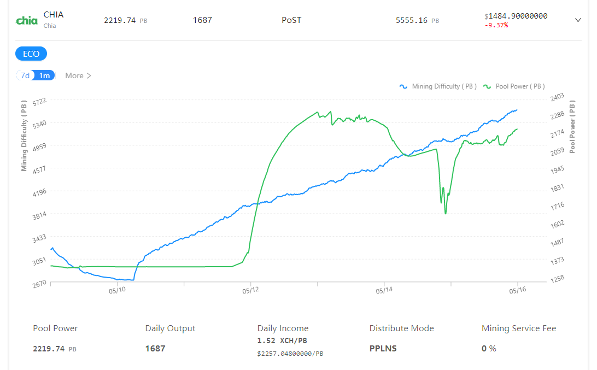Image resolution: width=597 pixels, height=370 pixels.
Task: Click the CHIA coin name text
Action: [x=54, y=15]
